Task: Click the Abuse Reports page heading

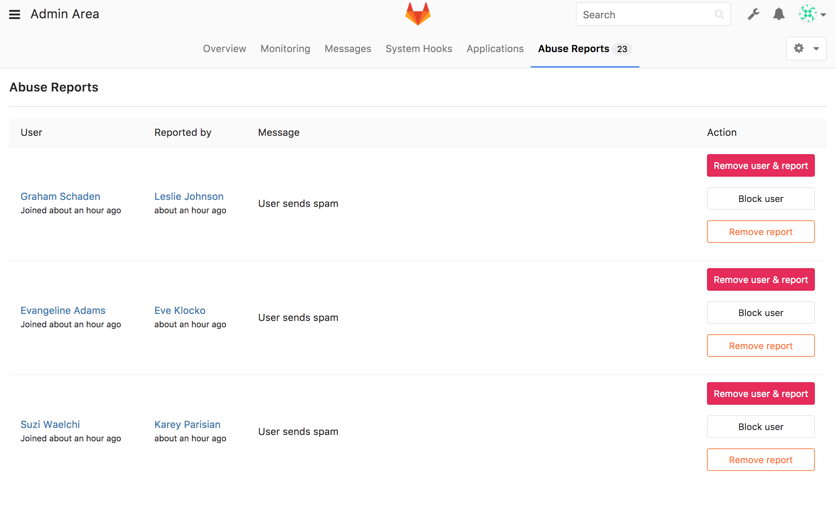Action: tap(54, 87)
